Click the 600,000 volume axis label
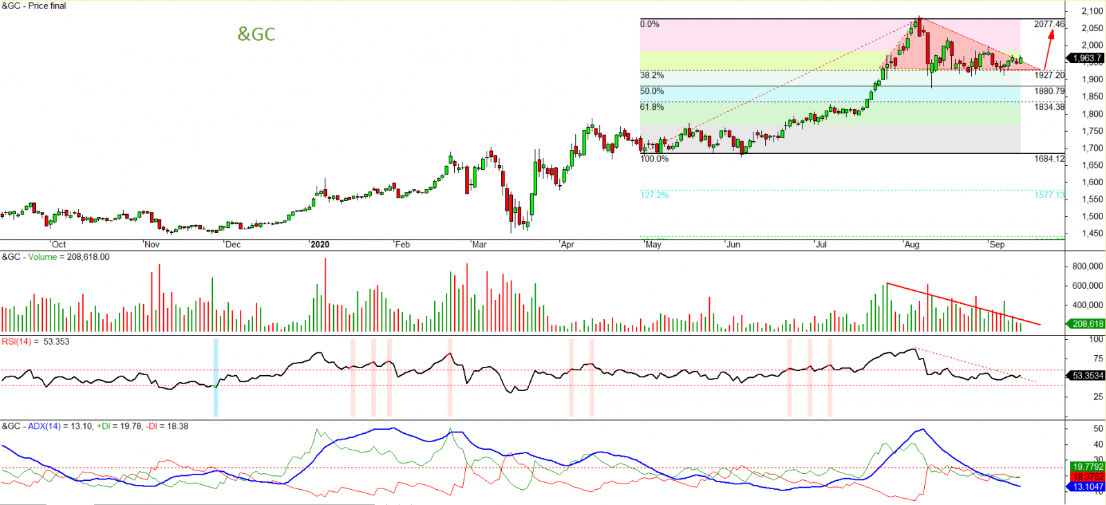 (1087, 286)
